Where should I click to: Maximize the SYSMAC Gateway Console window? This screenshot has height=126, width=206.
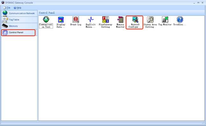pos(198,3)
